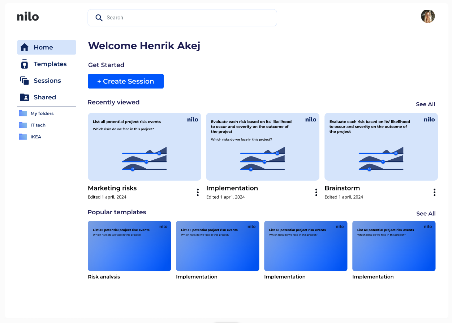
Task: Click the nilo logo
Action: coord(28,17)
